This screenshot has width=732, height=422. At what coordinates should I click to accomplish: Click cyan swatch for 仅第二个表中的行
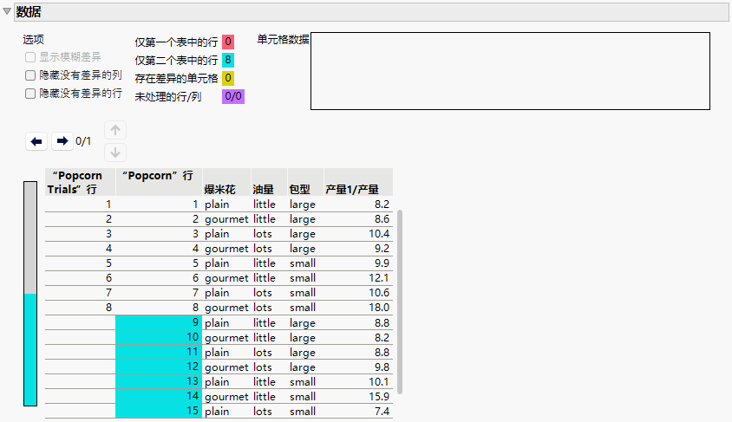click(228, 60)
